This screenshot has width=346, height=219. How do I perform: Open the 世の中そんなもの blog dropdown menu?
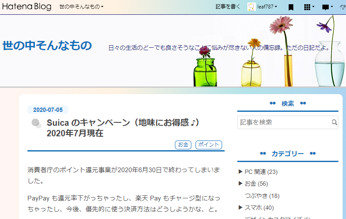pyautogui.click(x=81, y=7)
